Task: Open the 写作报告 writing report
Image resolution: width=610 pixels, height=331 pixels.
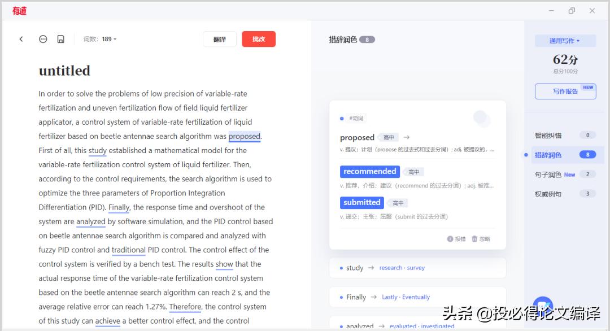Action: coord(565,91)
